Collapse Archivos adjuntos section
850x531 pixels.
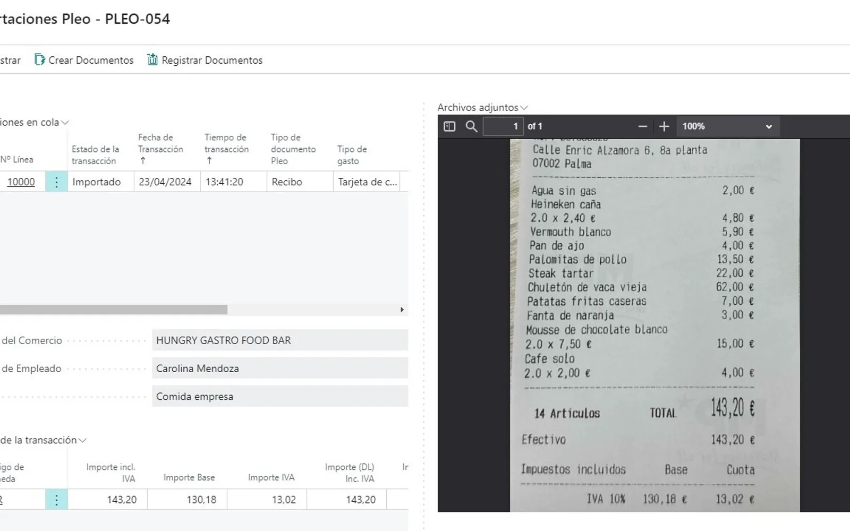[482, 108]
